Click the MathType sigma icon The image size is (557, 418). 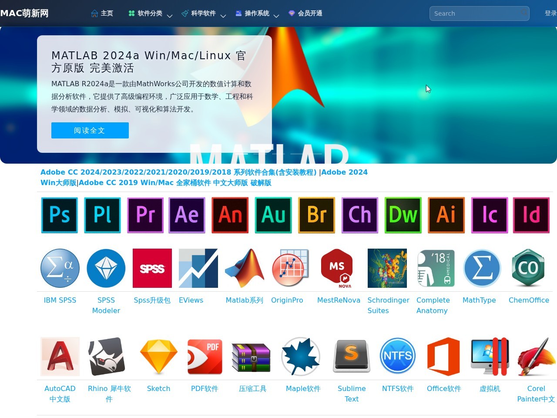tap(482, 268)
